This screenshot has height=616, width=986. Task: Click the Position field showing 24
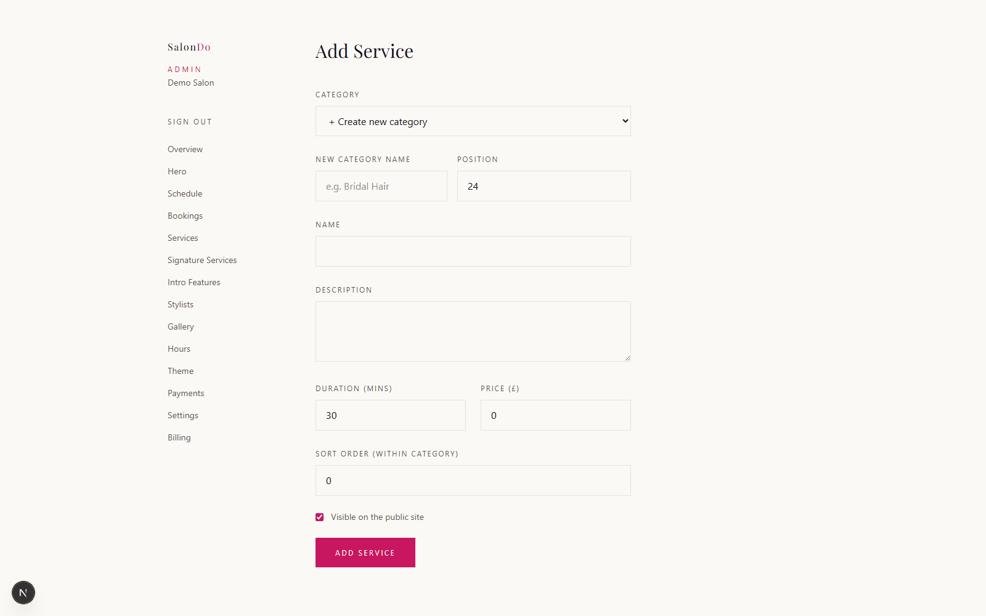click(544, 186)
